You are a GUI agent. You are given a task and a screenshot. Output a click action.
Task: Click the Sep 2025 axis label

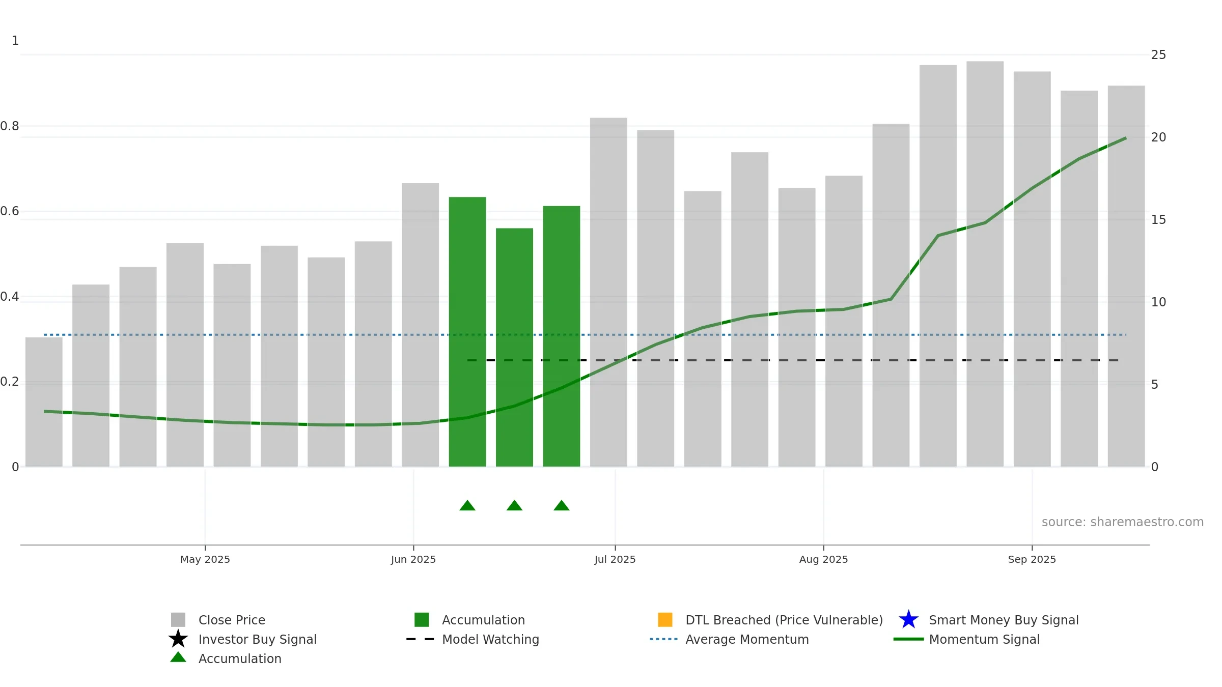click(x=1032, y=559)
